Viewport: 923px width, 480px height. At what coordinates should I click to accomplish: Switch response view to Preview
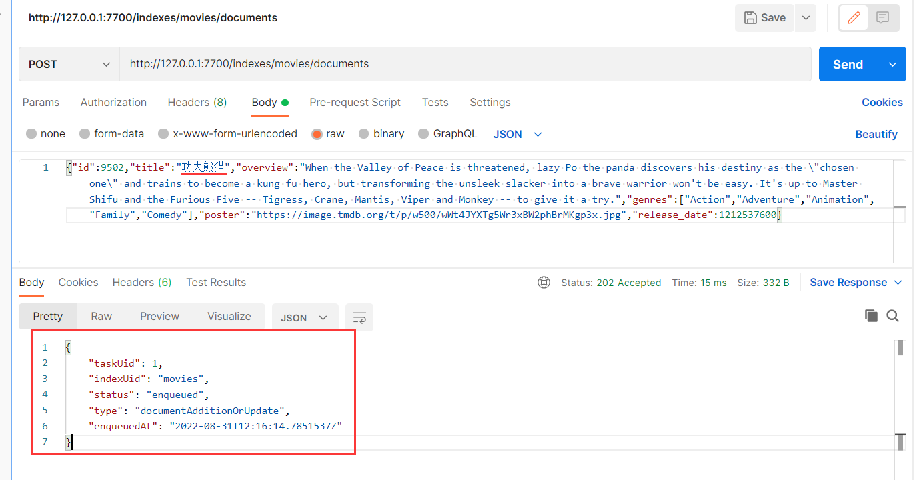(159, 317)
